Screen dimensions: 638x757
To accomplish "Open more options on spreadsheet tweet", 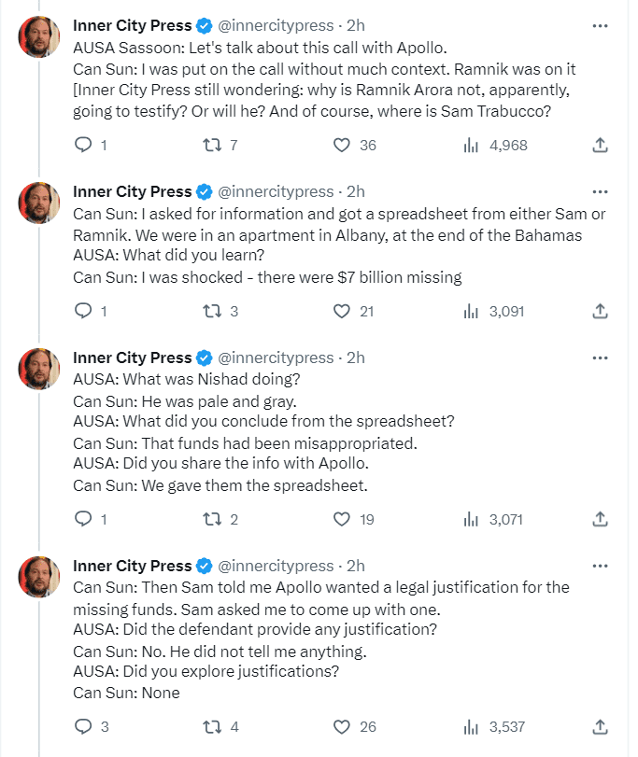I will tap(601, 190).
